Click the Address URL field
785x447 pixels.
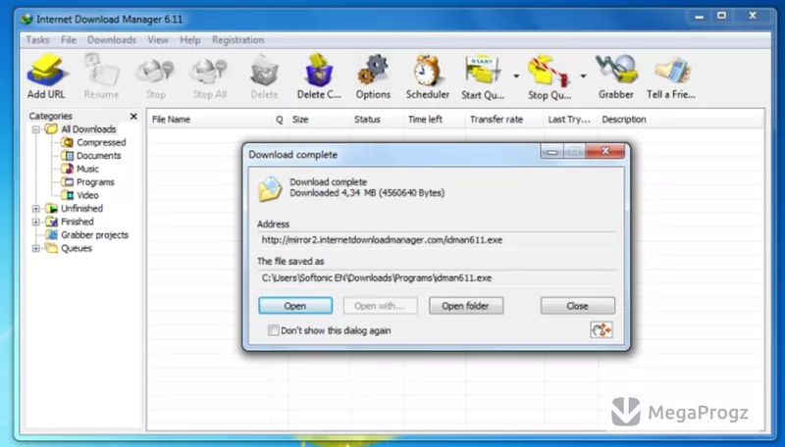pos(436,240)
